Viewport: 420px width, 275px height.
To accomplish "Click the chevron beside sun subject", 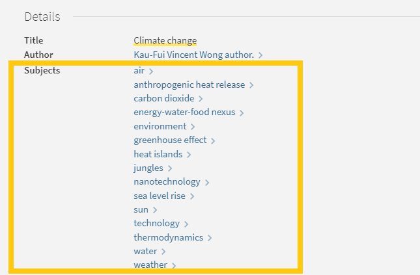I will coord(155,210).
